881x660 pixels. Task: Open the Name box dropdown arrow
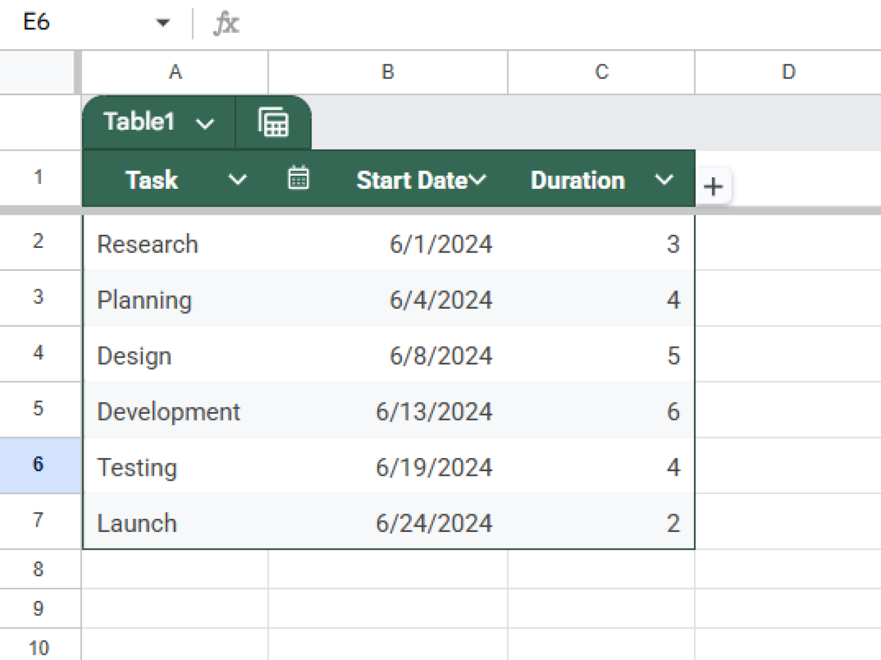click(164, 22)
